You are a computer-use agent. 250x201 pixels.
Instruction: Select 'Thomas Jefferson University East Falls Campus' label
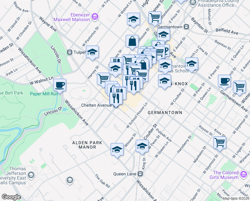click(13, 176)
